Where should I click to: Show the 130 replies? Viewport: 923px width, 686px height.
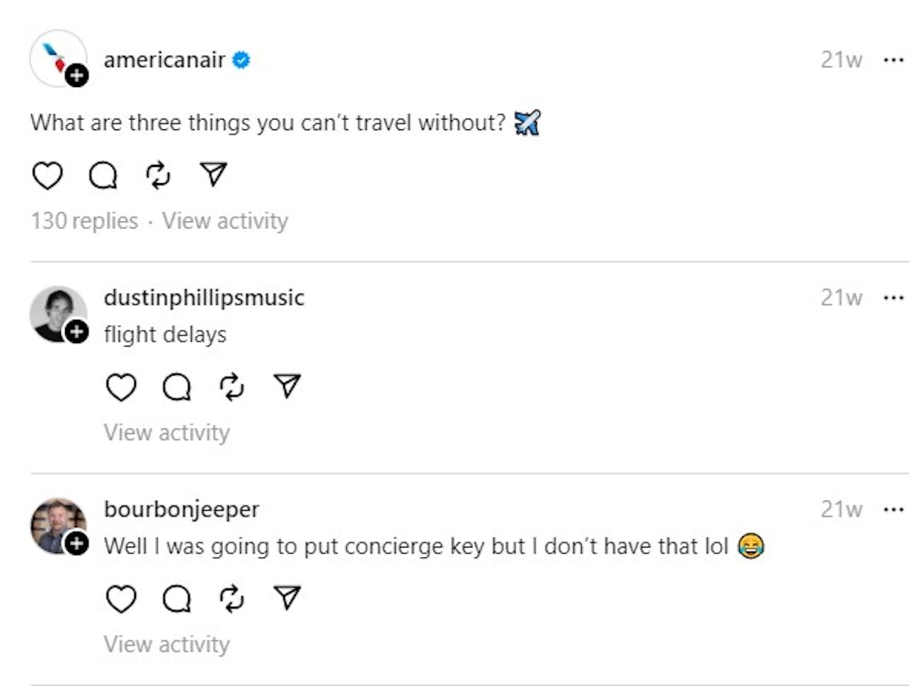tap(84, 221)
